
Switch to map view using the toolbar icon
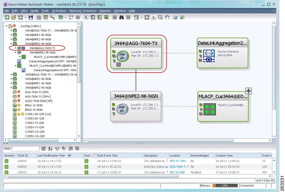[x=39, y=17]
